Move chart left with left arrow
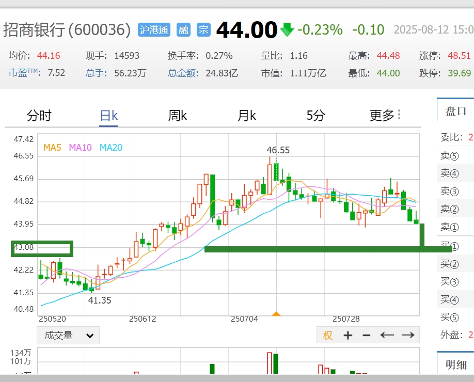 [387, 335]
